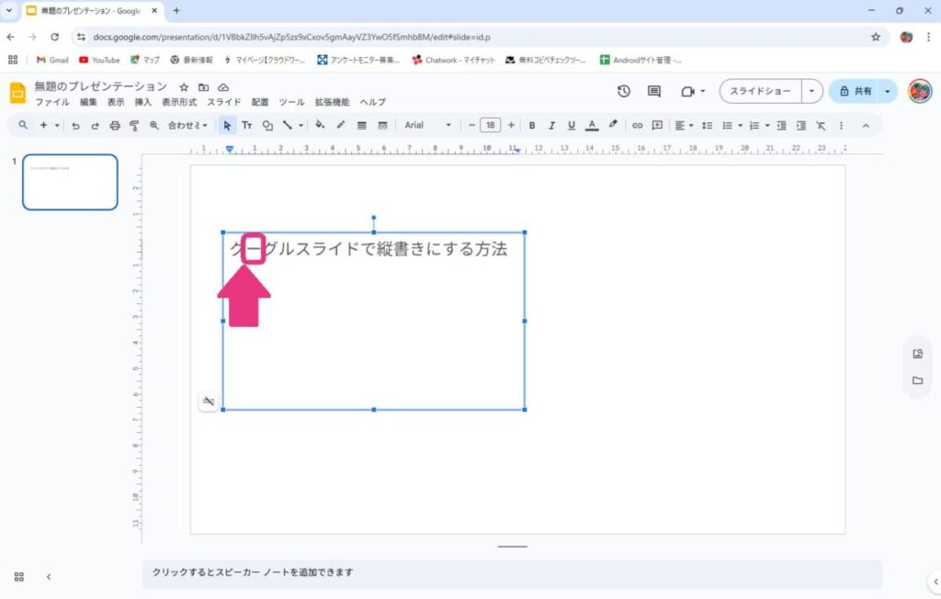
Task: Open the border color pencil
Action: point(341,125)
